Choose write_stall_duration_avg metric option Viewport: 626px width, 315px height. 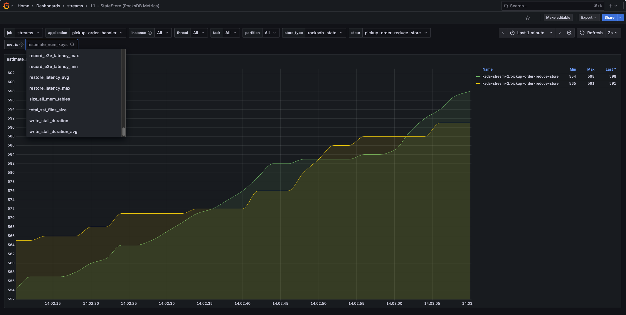click(x=53, y=132)
